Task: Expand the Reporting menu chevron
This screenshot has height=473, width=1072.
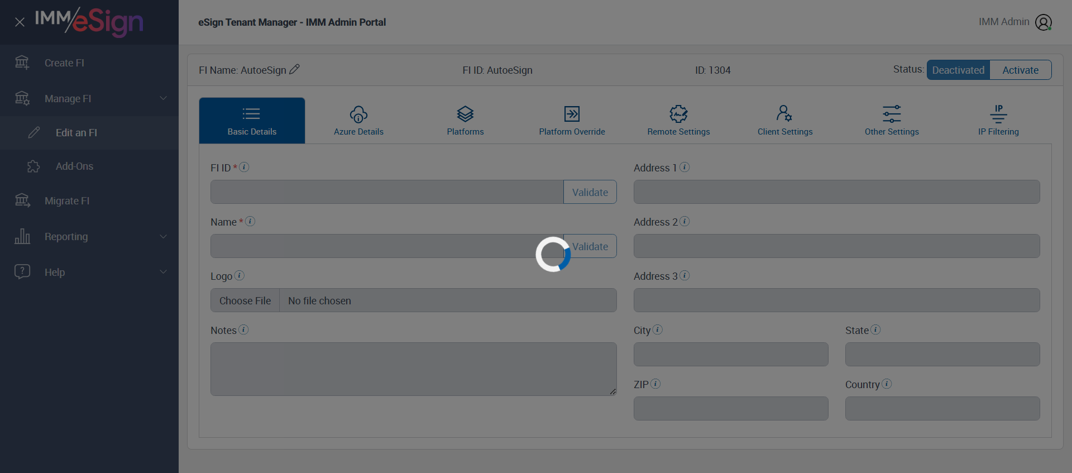Action: coord(163,236)
